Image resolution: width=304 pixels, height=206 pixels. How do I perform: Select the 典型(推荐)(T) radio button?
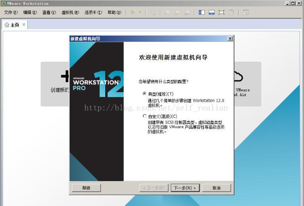tap(144, 93)
